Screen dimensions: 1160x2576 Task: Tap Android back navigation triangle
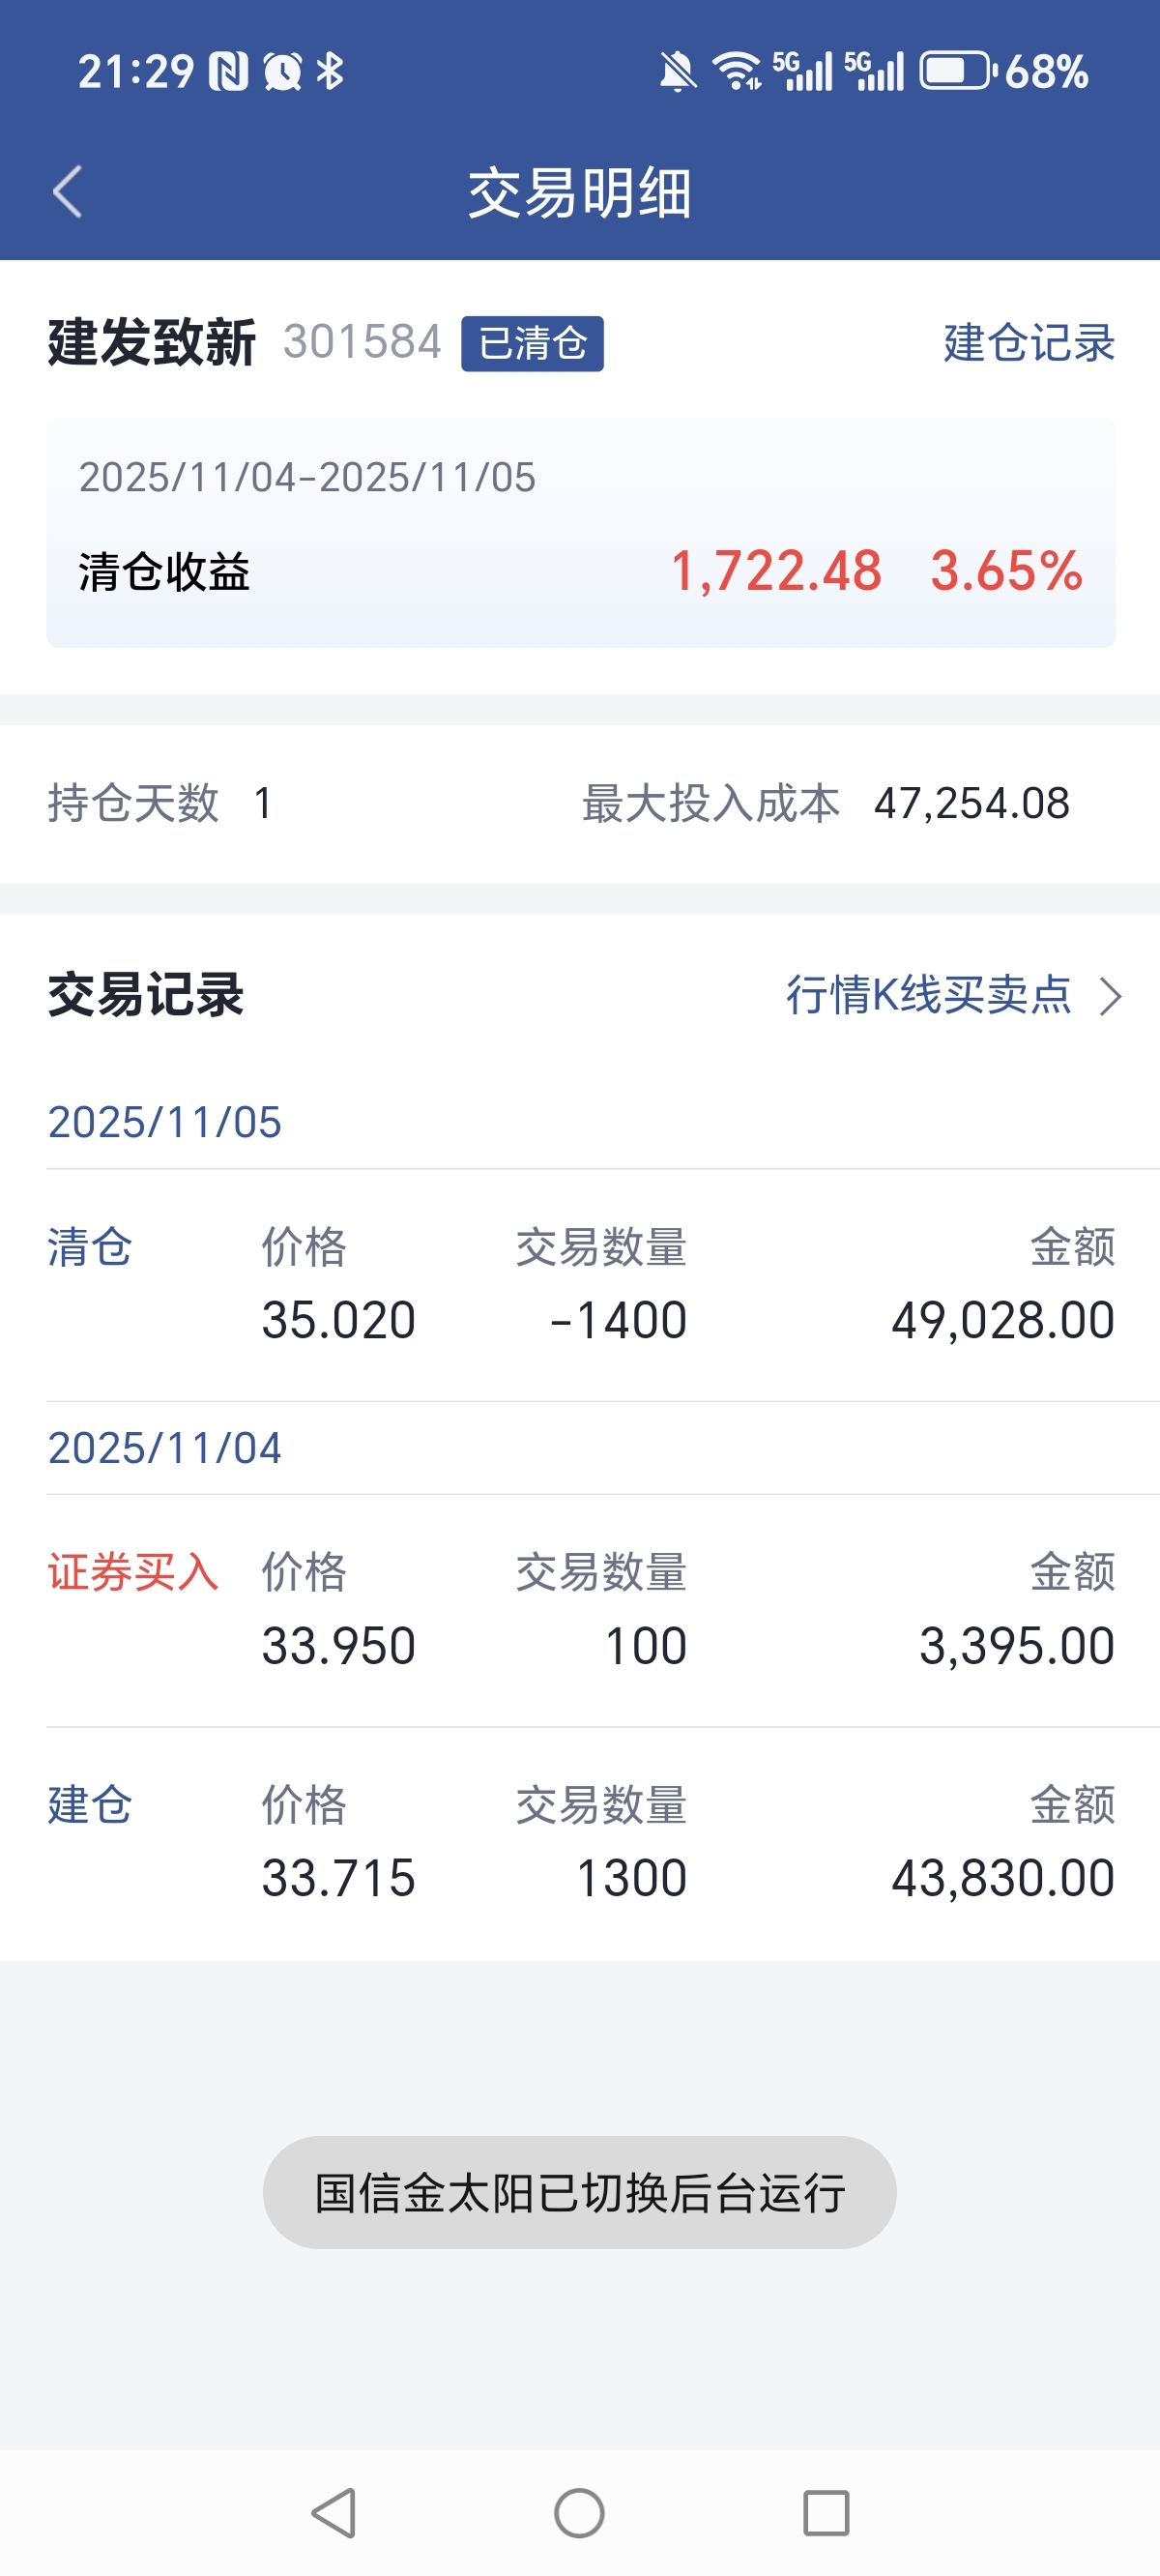pos(334,2513)
